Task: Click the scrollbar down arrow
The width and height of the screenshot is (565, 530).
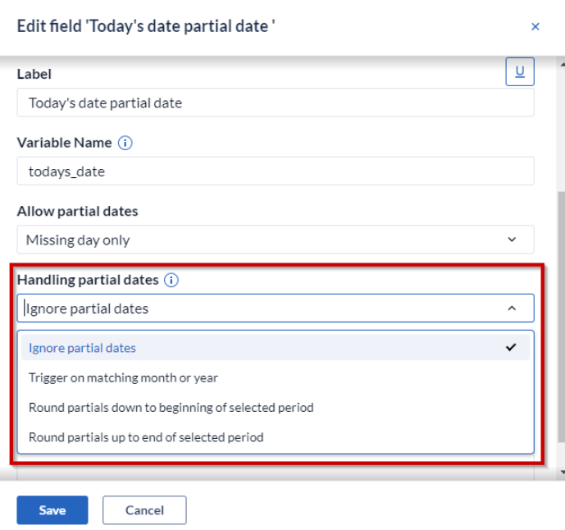Action: [x=562, y=472]
